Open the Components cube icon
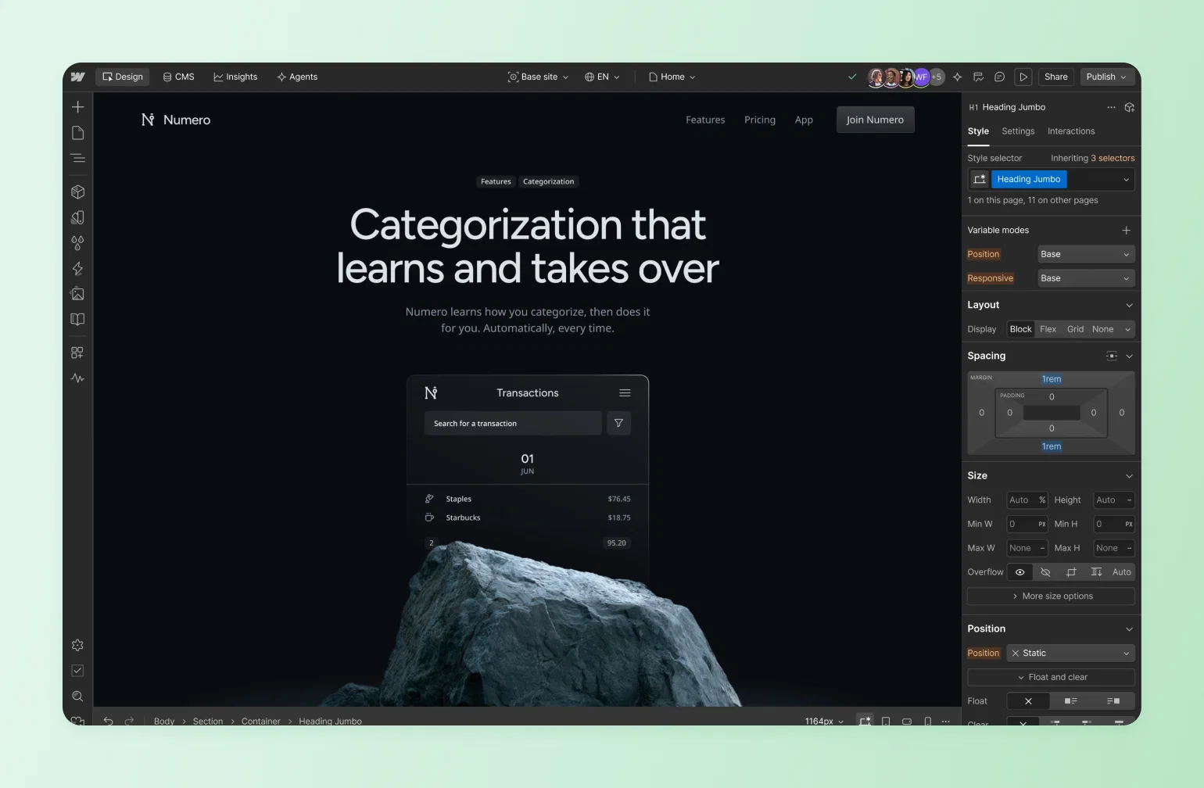This screenshot has height=788, width=1204. pyautogui.click(x=77, y=192)
